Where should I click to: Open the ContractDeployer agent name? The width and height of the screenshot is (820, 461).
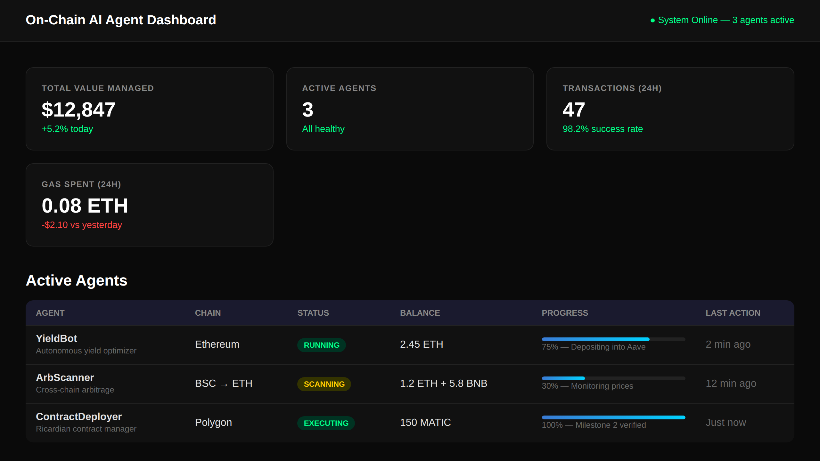(x=79, y=417)
